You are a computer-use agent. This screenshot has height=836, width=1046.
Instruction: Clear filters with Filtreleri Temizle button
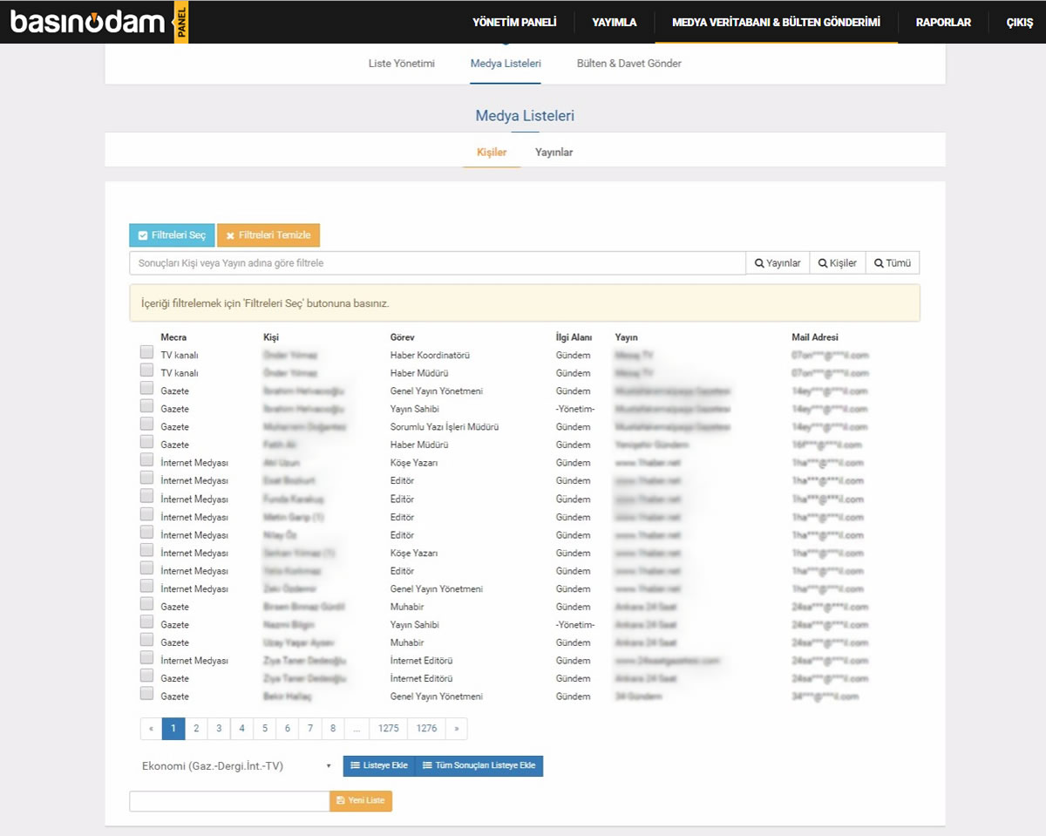tap(268, 235)
